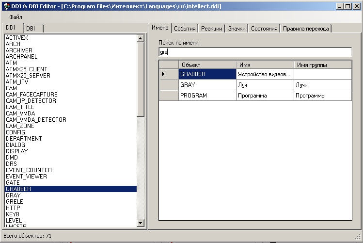Switch to the События tab
Screen dimensions: 363x243
(185, 29)
